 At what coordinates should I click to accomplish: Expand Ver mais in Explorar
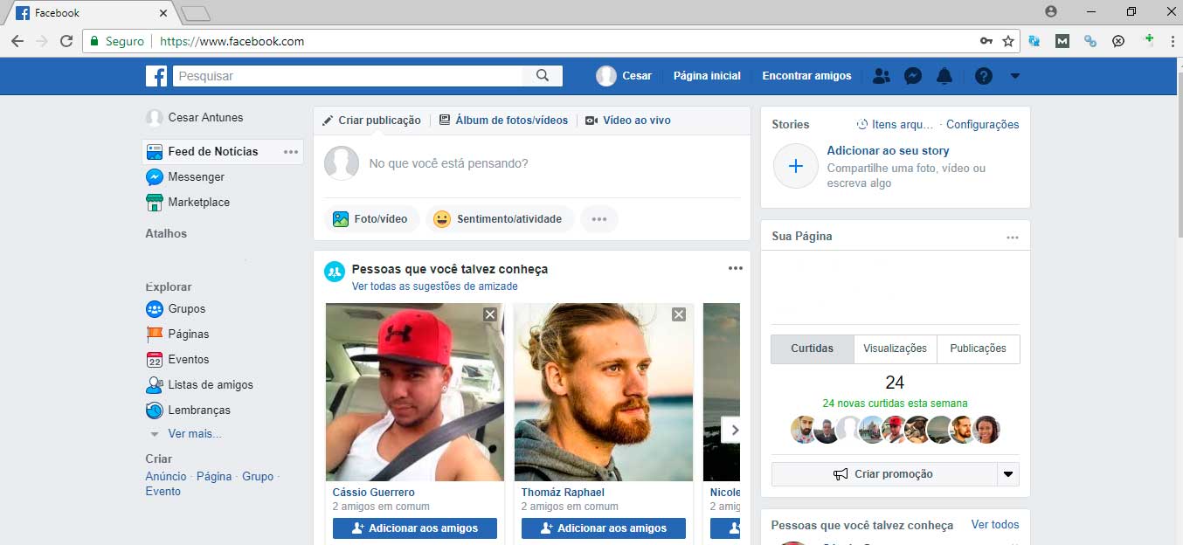click(x=194, y=434)
